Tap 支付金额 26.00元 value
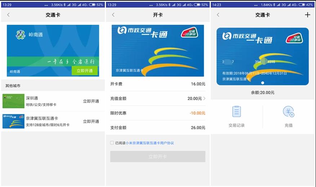The width and height of the screenshot is (316, 187). 198,127
